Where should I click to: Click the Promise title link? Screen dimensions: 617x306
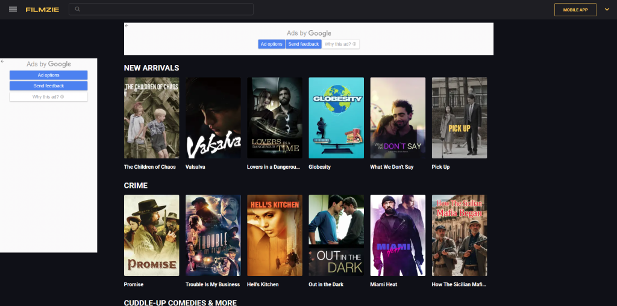(x=134, y=284)
